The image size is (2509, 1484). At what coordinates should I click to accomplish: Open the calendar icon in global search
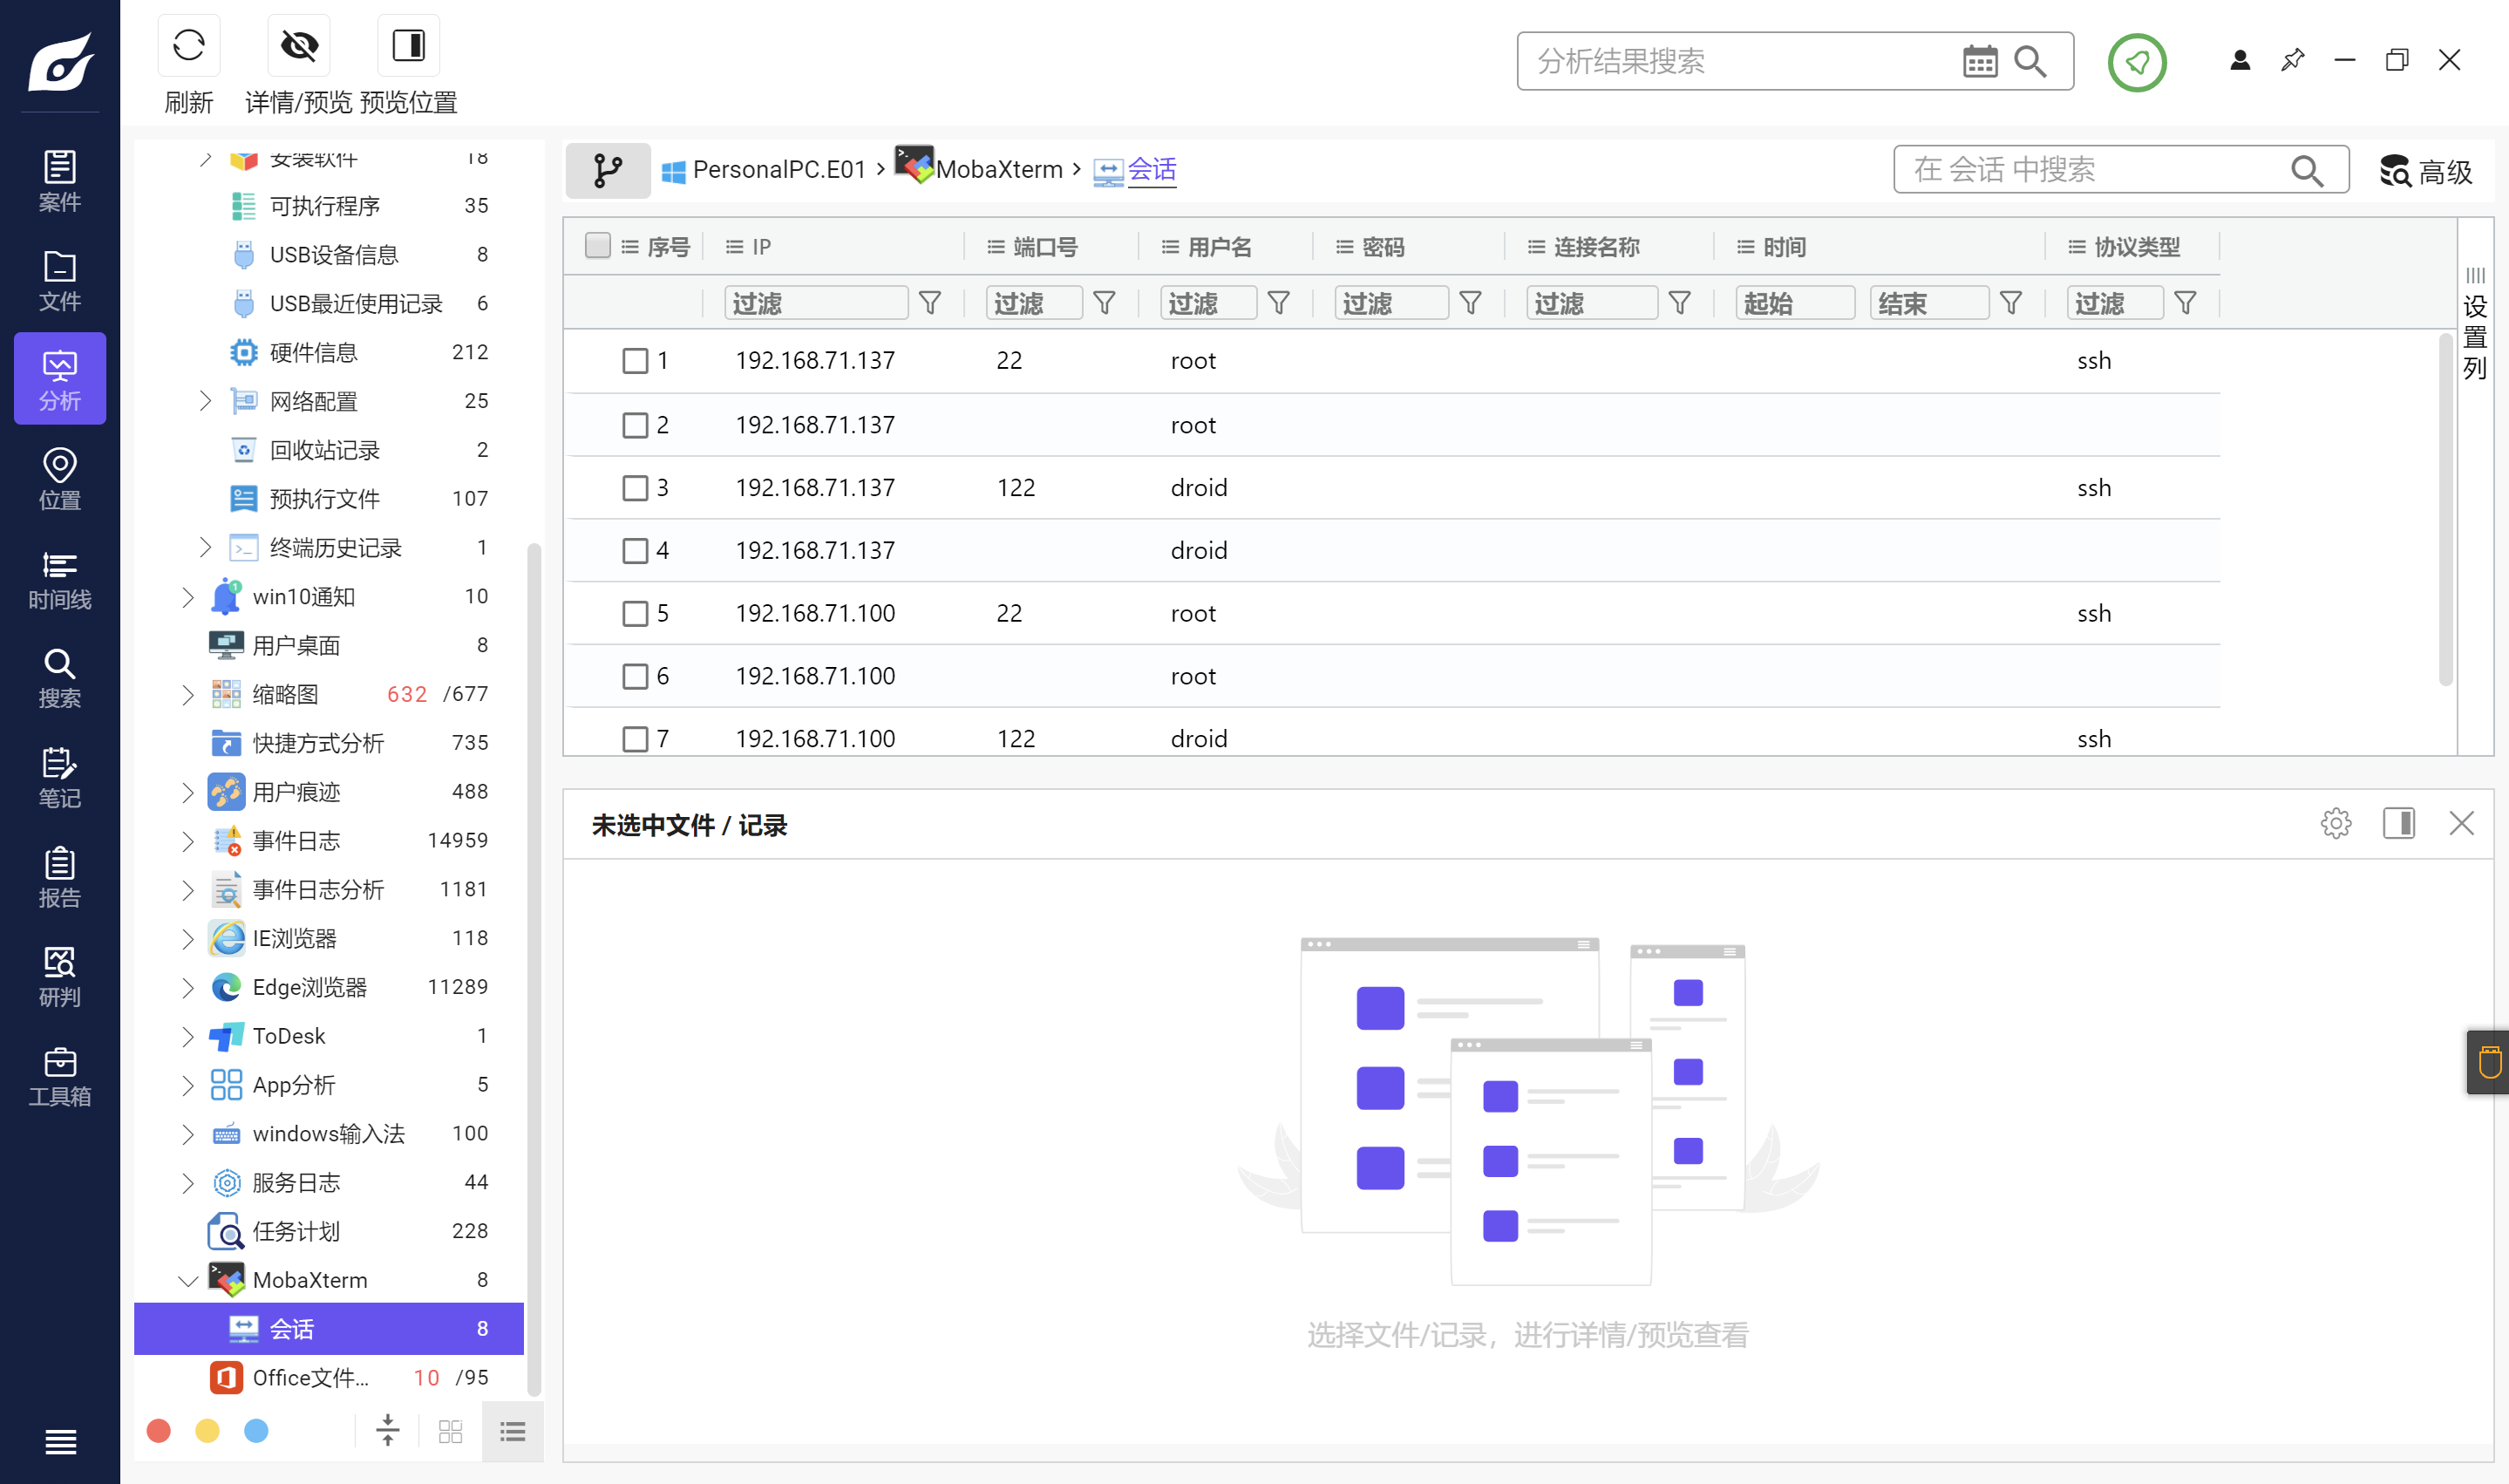click(1979, 61)
